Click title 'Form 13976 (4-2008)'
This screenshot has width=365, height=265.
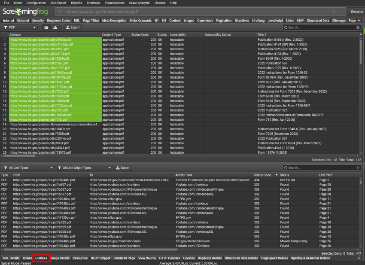272,152
